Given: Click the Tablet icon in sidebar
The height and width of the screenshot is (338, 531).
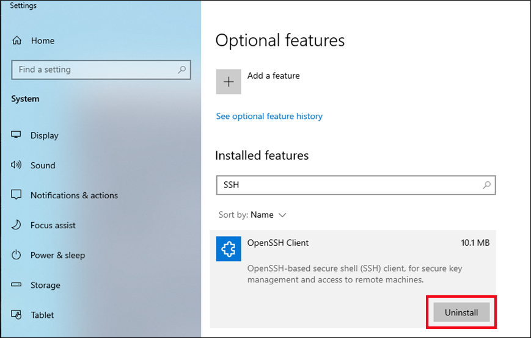Looking at the screenshot, I should [16, 315].
